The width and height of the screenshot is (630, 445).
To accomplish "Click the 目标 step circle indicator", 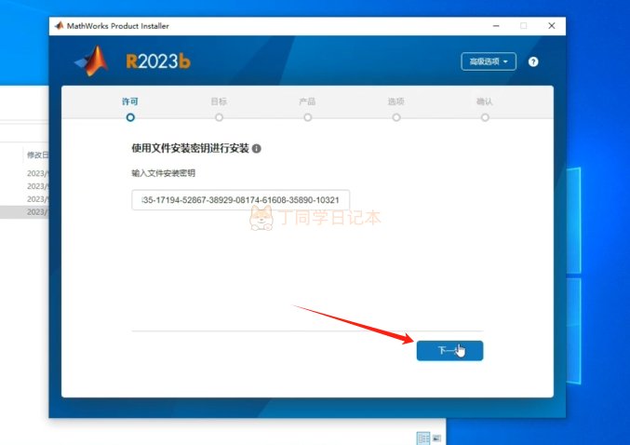I will [219, 117].
